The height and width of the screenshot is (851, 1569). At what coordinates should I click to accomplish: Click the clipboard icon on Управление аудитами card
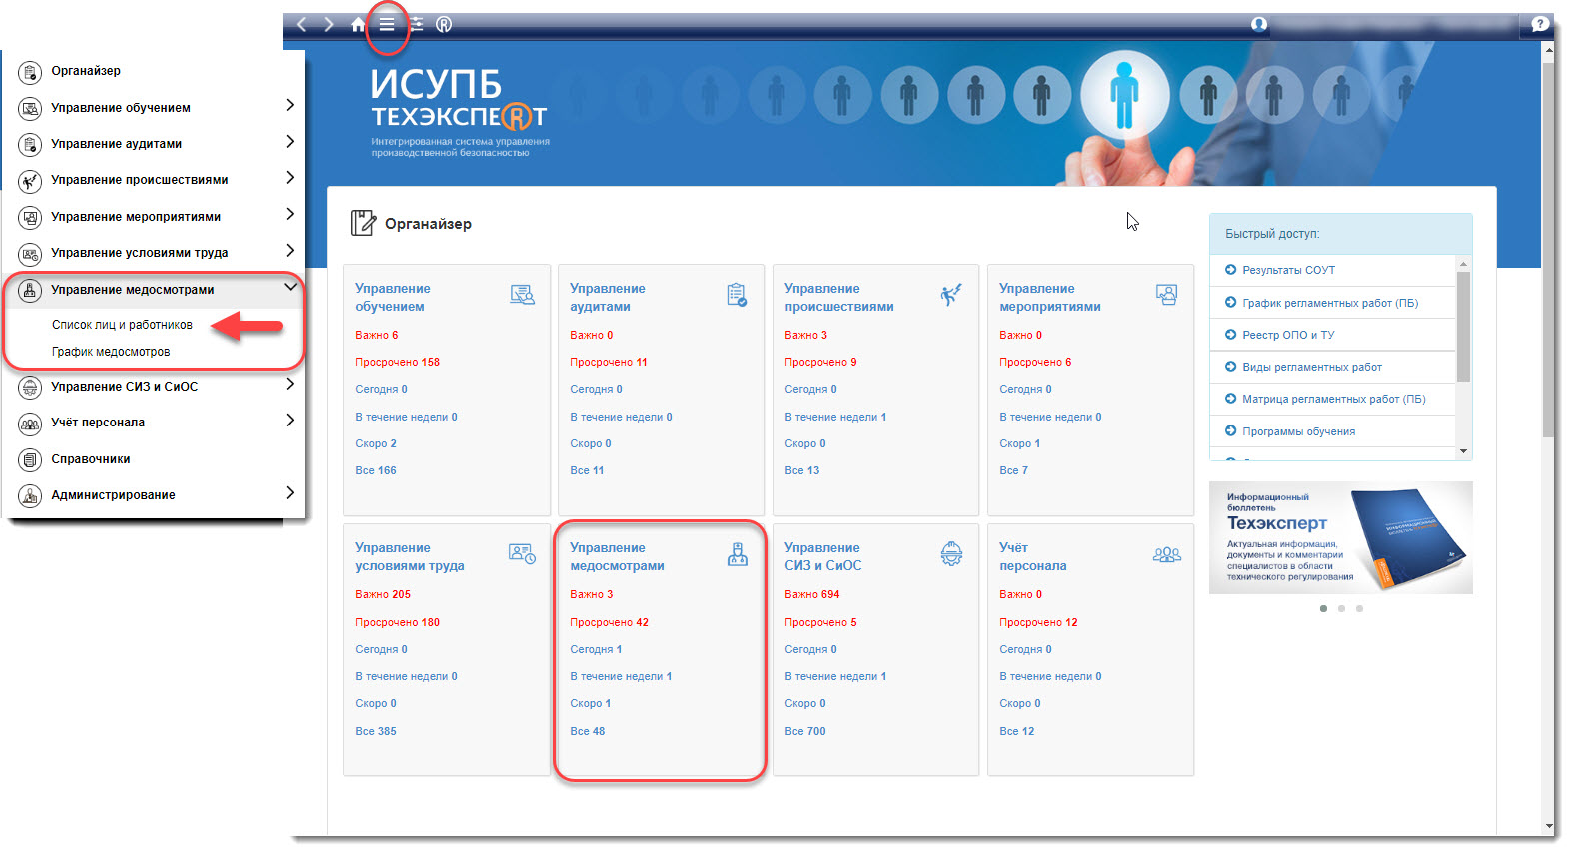[737, 295]
